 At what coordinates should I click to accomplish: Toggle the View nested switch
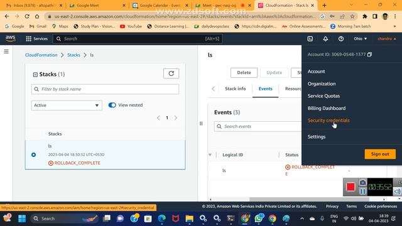point(112,105)
